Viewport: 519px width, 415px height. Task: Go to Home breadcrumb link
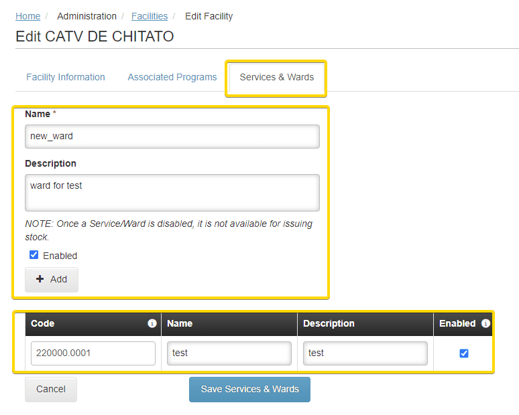click(27, 16)
